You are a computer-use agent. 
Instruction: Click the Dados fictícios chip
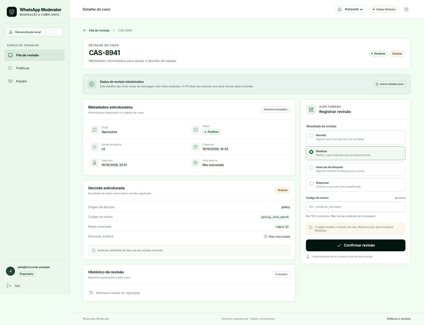click(x=384, y=9)
